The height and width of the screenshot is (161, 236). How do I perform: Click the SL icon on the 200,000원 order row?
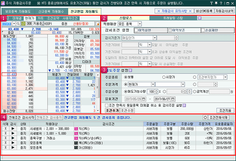76,129
